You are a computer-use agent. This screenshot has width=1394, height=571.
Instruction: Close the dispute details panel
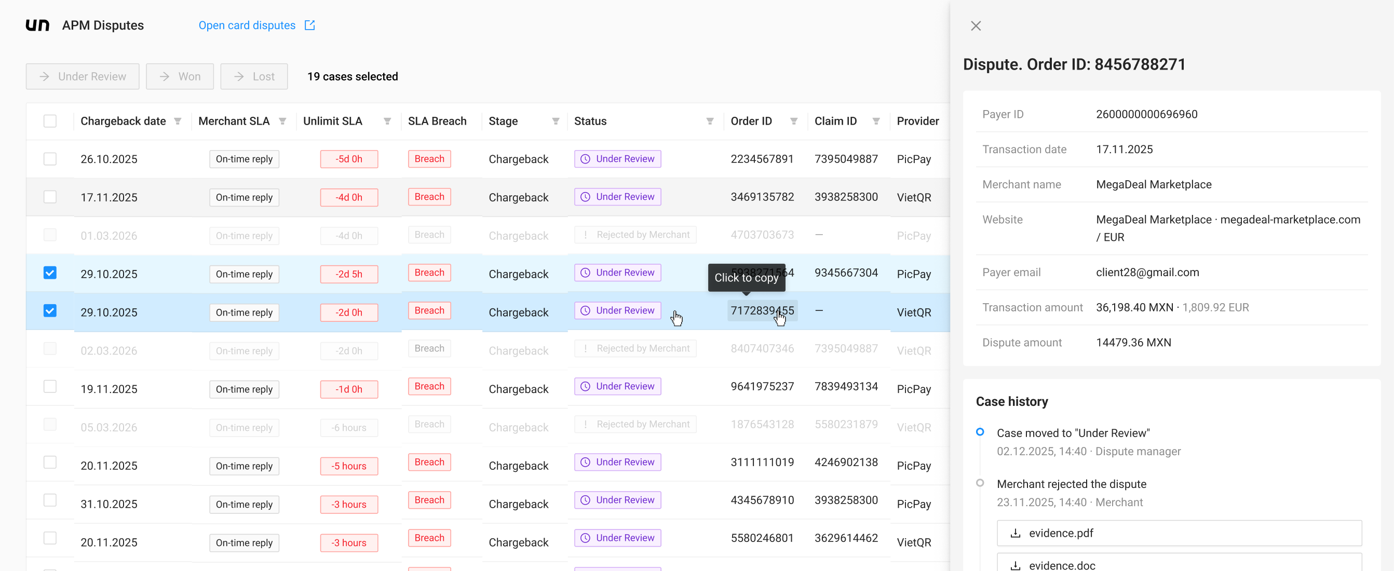(x=976, y=25)
